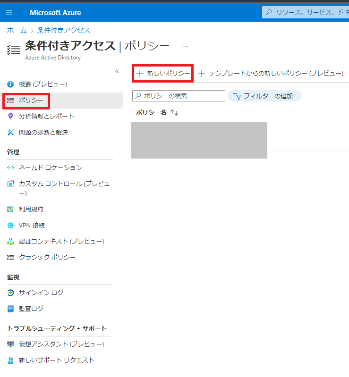The width and height of the screenshot is (349, 377).
Task: Open 分析情報とレポート menu entry
Action: click(x=46, y=116)
